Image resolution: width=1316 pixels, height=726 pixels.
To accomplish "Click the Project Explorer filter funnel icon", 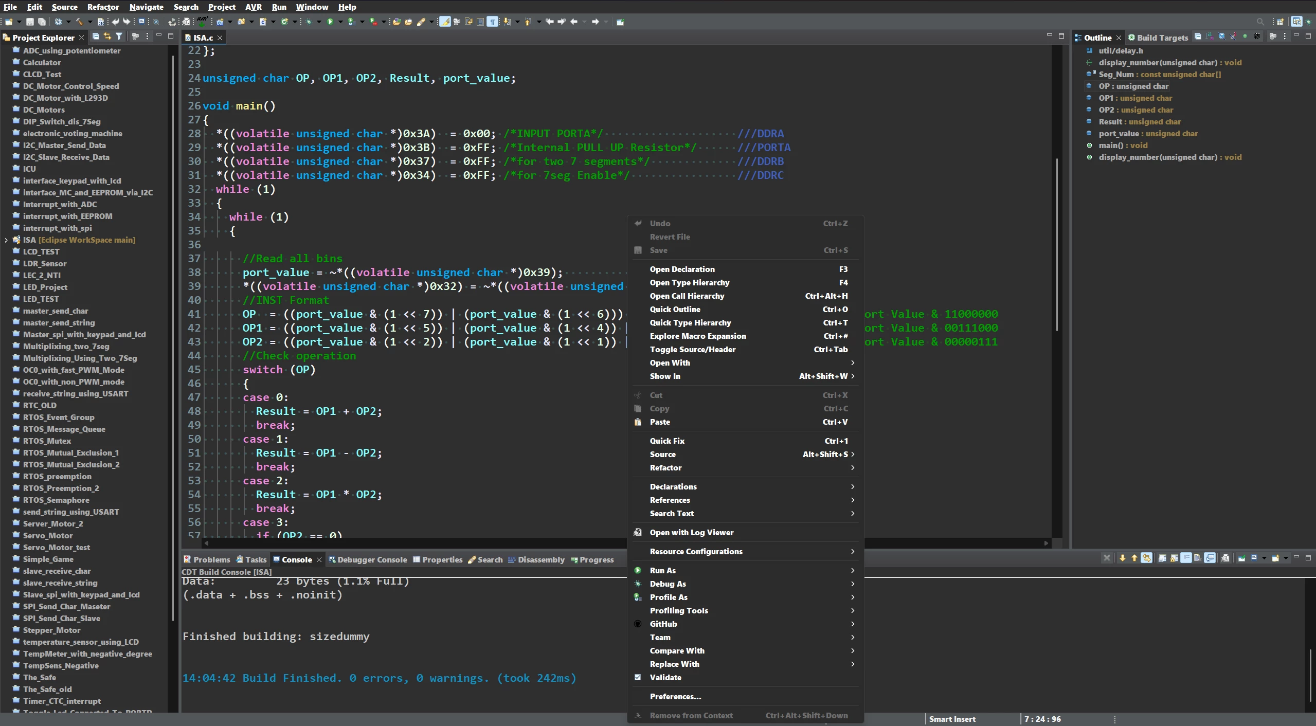I will click(x=119, y=36).
